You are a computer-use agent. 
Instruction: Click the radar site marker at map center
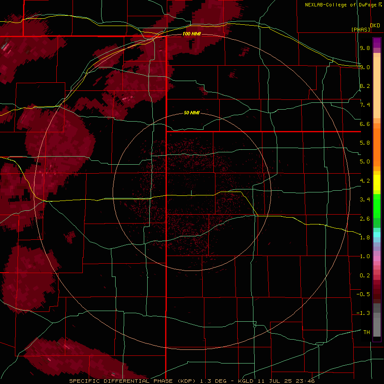pos(192,193)
